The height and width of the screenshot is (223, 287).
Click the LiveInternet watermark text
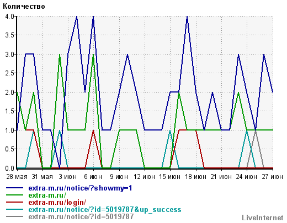263,218
